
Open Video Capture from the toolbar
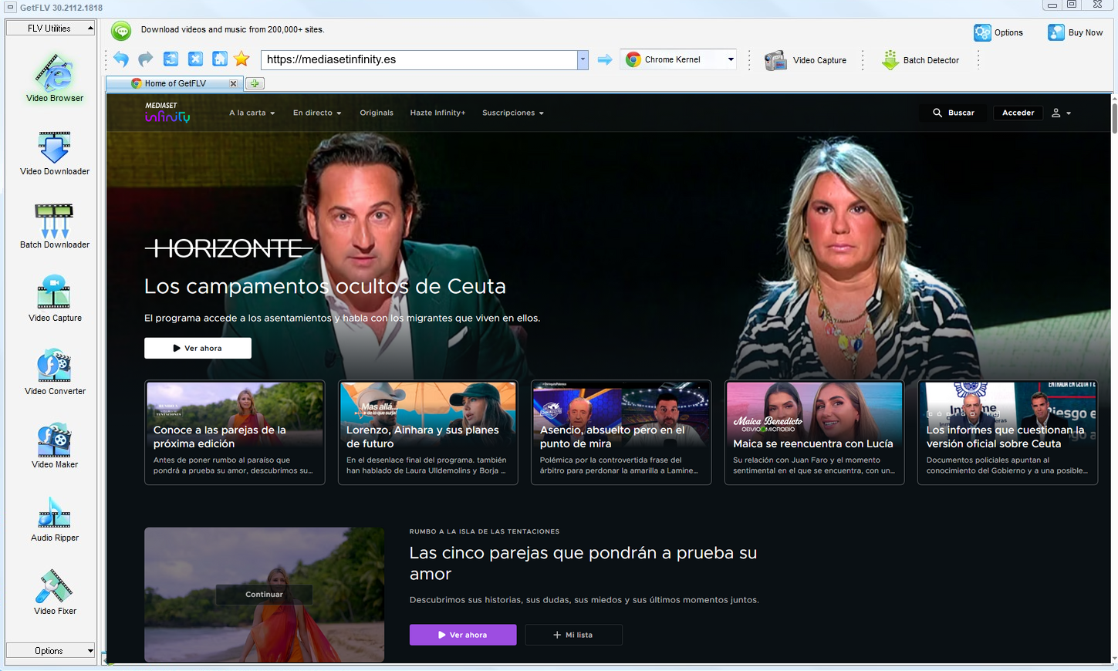(806, 60)
